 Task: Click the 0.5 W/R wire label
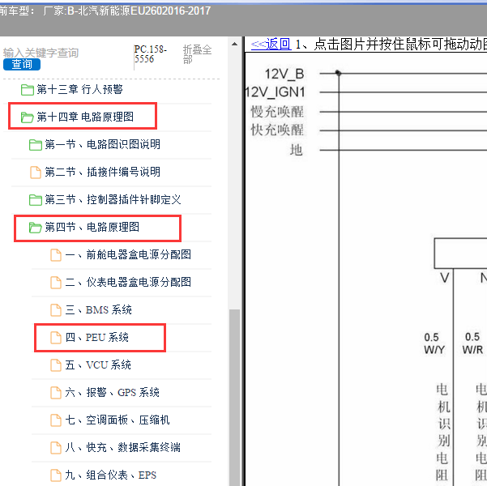[x=472, y=343]
